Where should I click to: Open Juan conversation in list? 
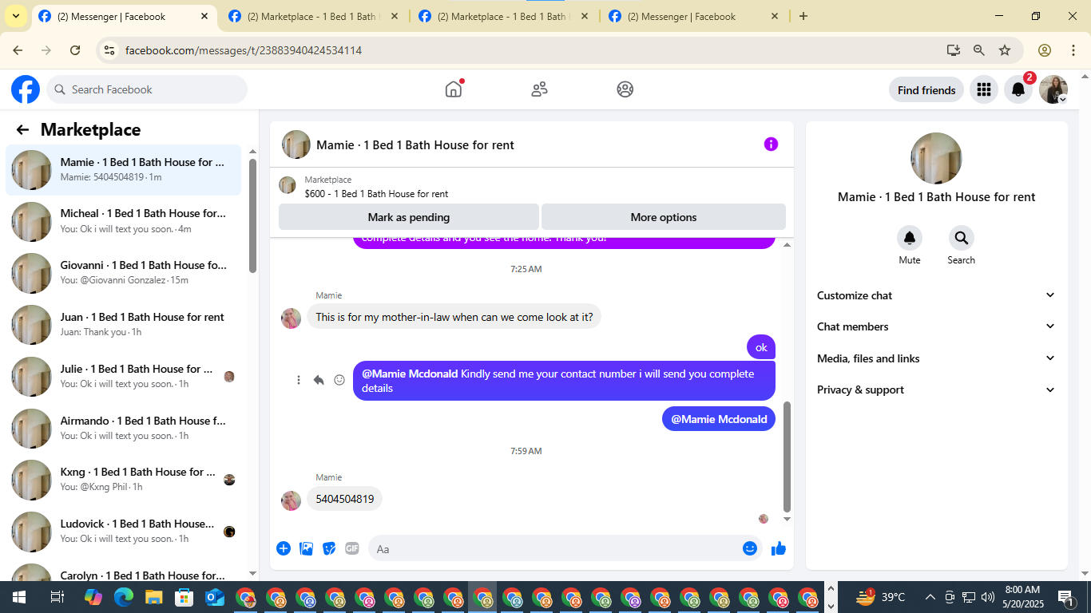tap(124, 325)
